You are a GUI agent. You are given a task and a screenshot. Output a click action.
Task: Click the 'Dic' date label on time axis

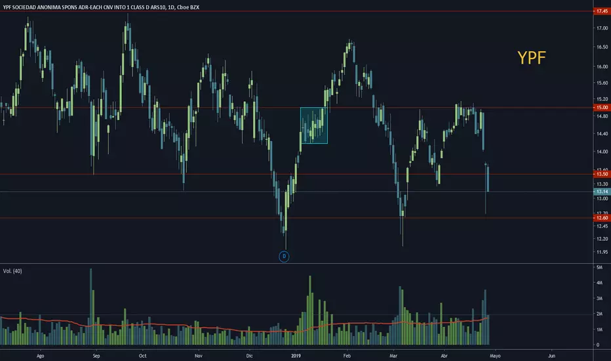click(249, 356)
